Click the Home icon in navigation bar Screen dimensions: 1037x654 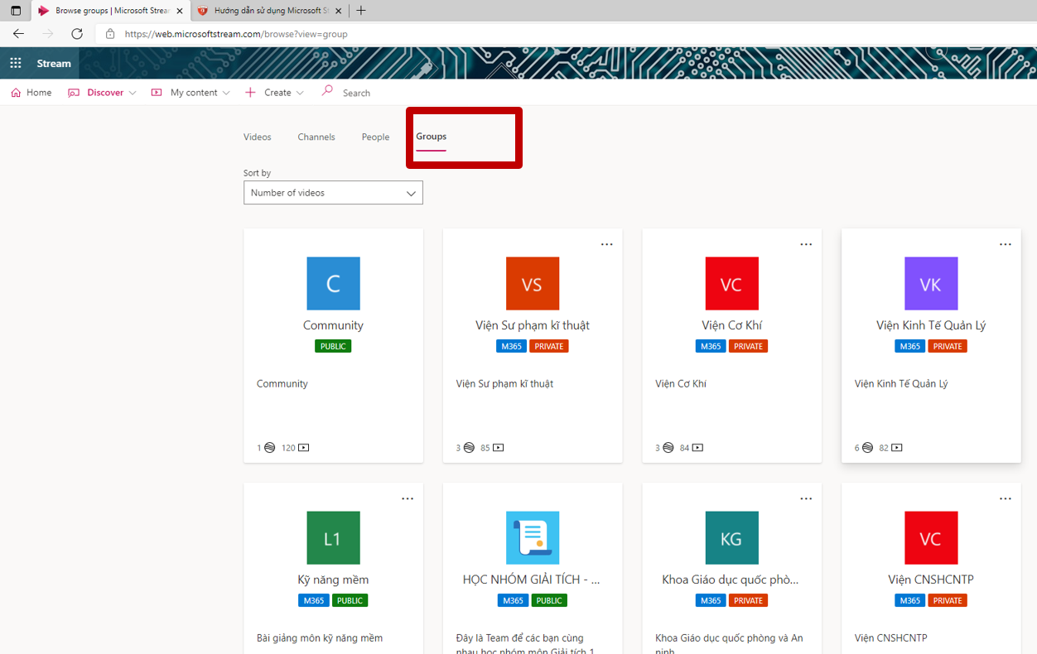click(17, 93)
